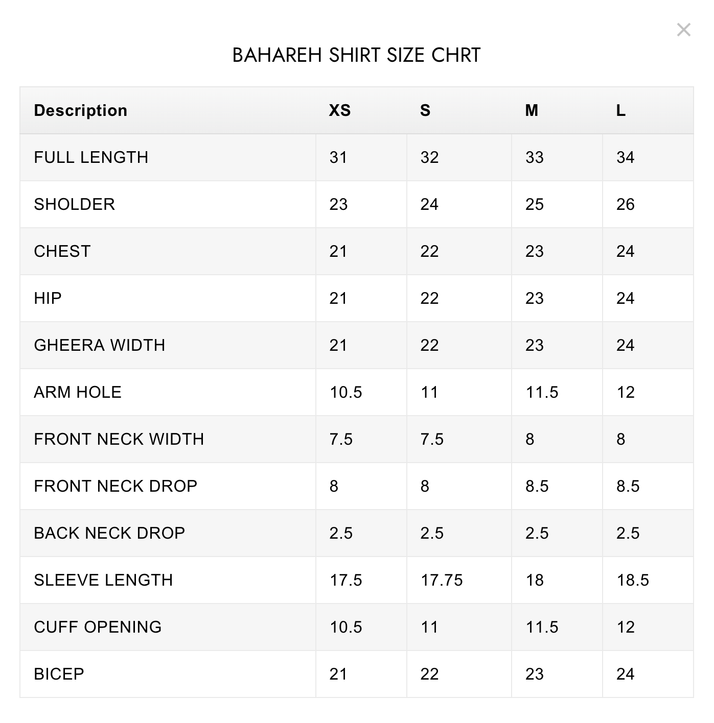
Task: Select the M size column header
Action: coord(532,110)
